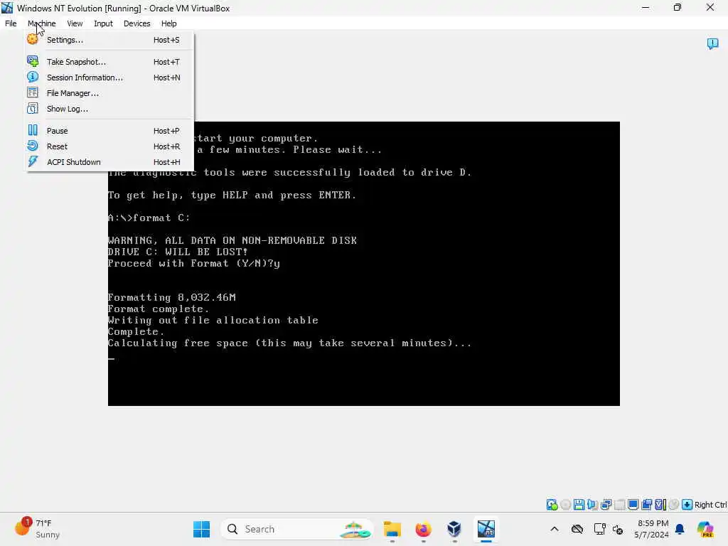Select the running NT VM taskbar icon

(486, 529)
